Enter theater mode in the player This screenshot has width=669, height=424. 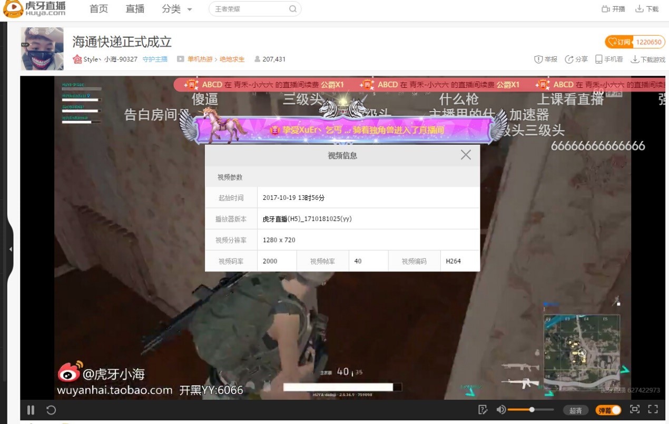[634, 409]
